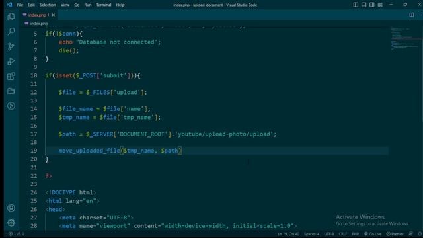Click the minimap code overview
The height and width of the screenshot is (238, 423).
[405, 38]
